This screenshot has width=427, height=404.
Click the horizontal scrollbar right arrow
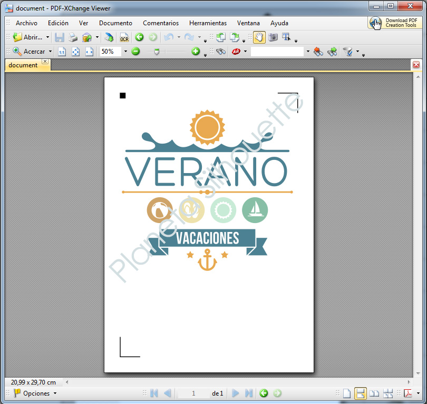[409, 382]
